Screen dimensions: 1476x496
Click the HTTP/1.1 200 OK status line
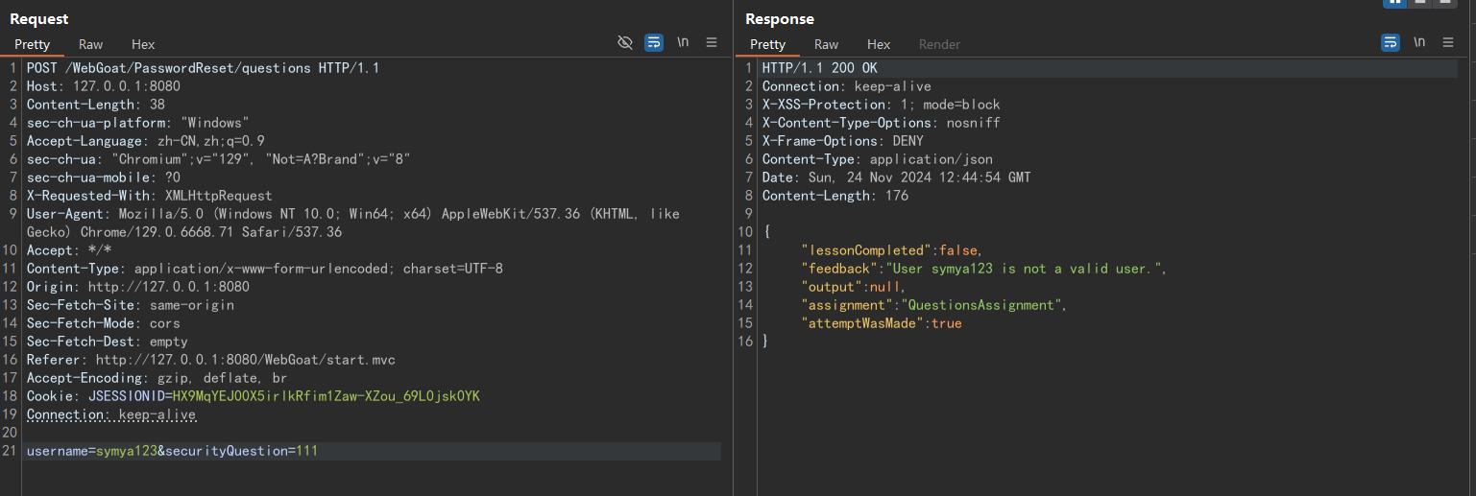[819, 68]
